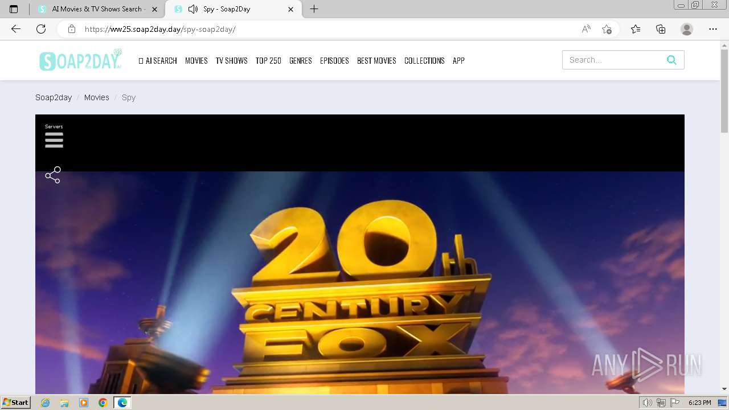Open the EPISODES page
Screen dimensions: 729x410
click(x=334, y=60)
